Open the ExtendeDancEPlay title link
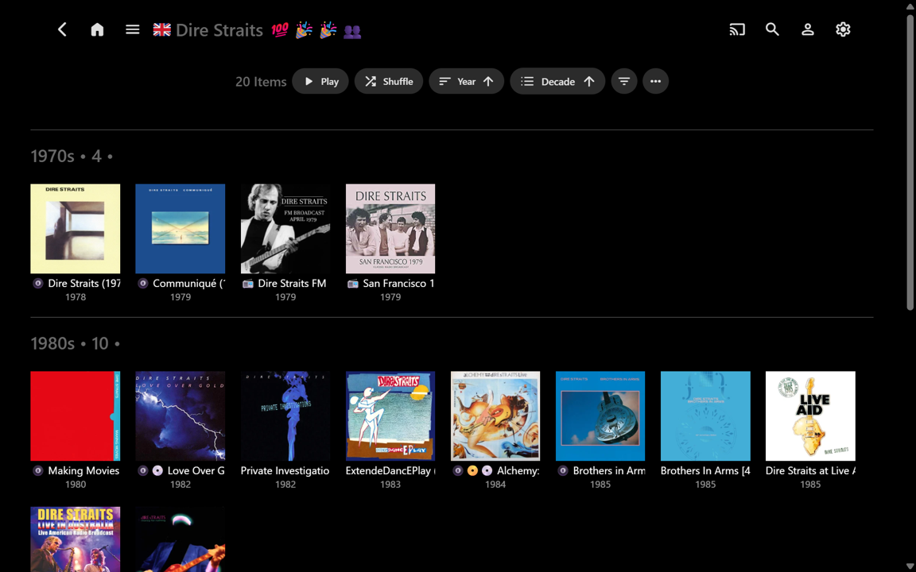 390,471
